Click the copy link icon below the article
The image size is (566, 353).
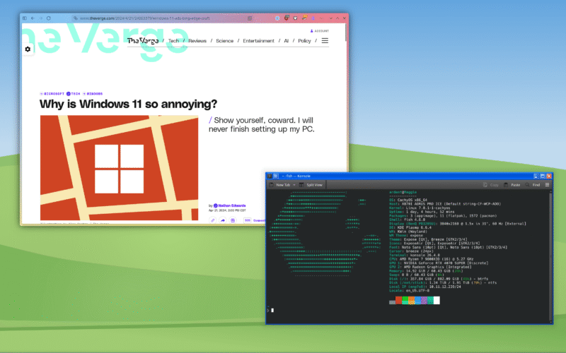point(212,220)
